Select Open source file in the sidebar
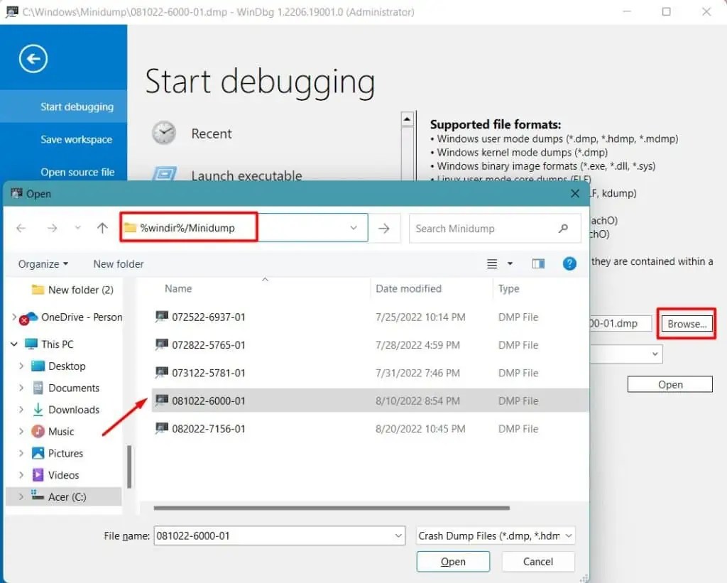Image resolution: width=727 pixels, height=583 pixels. [78, 172]
